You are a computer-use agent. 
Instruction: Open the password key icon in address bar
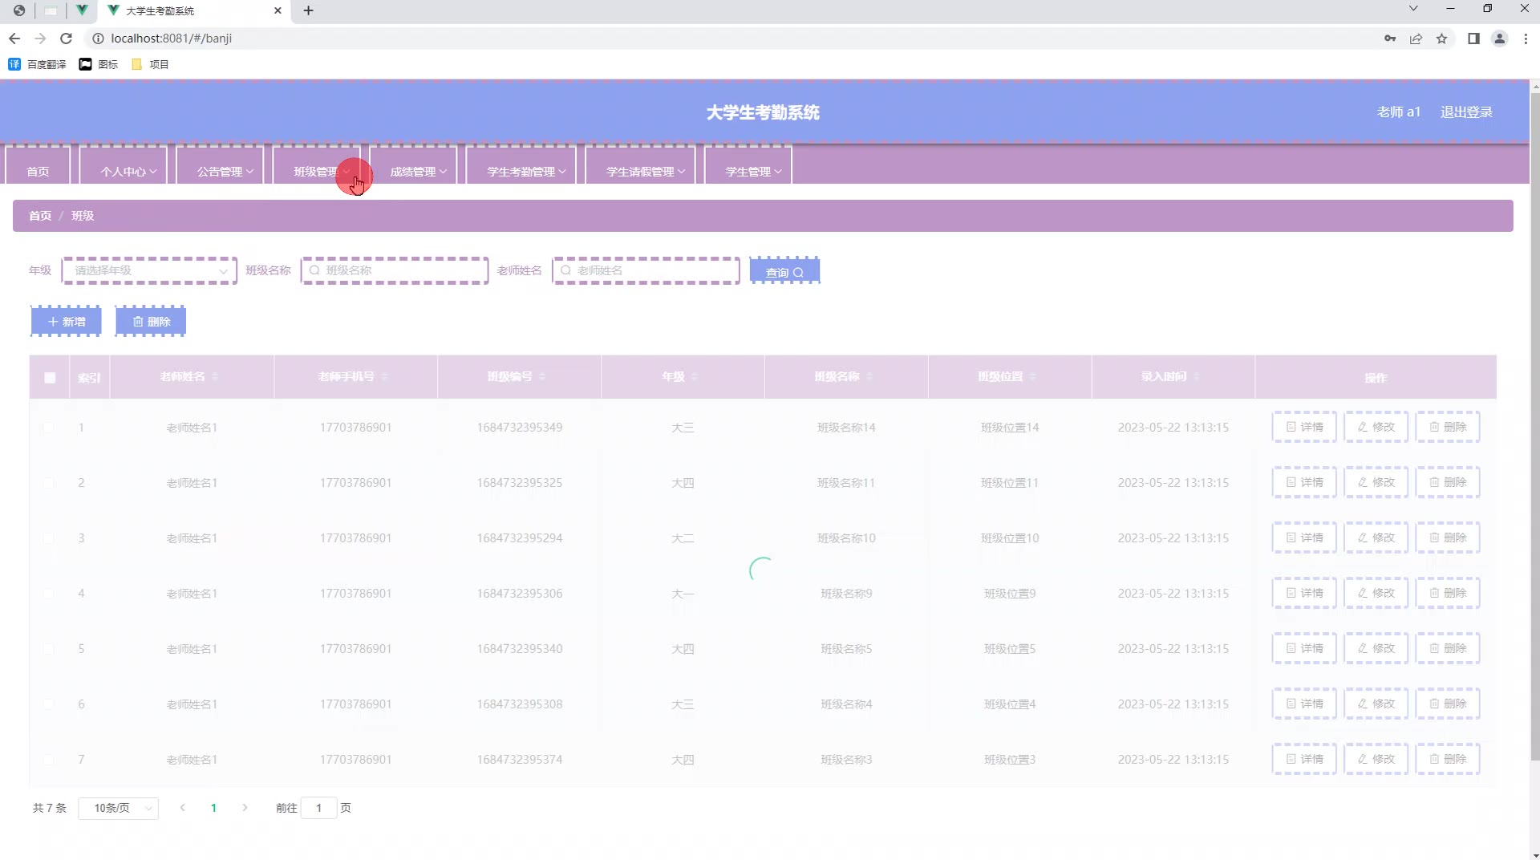click(1390, 39)
